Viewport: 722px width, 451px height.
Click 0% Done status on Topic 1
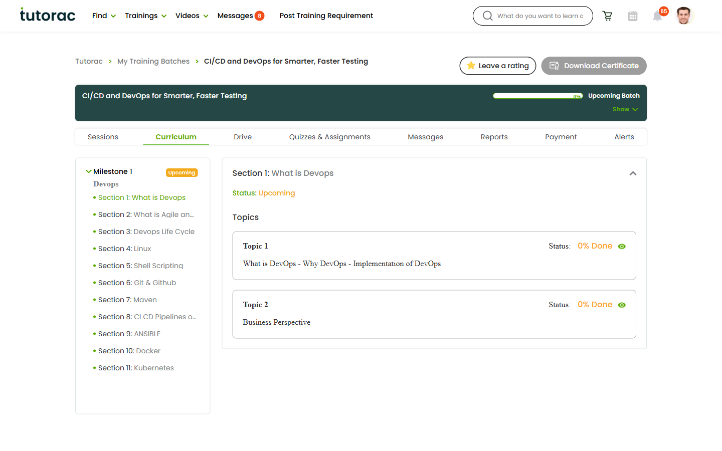(595, 246)
